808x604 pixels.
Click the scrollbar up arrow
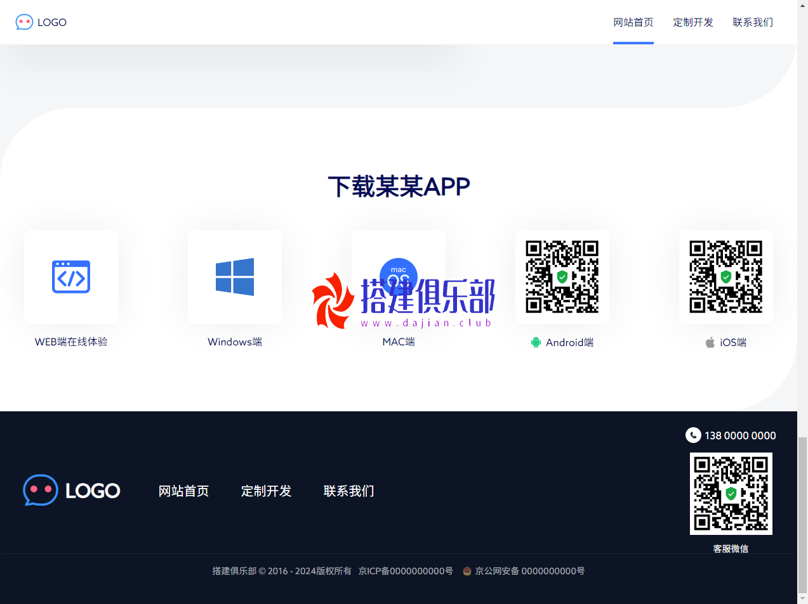[x=802, y=5]
